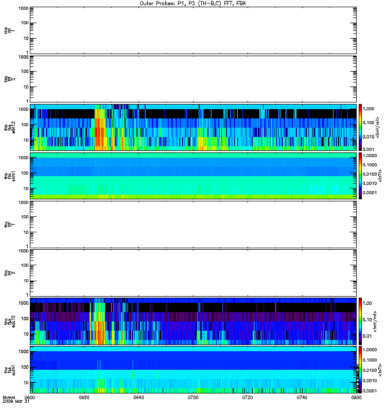This screenshot has height=412, width=386.
Task: Click the 'thc fff 1' panel axis label
Action: tap(10, 225)
